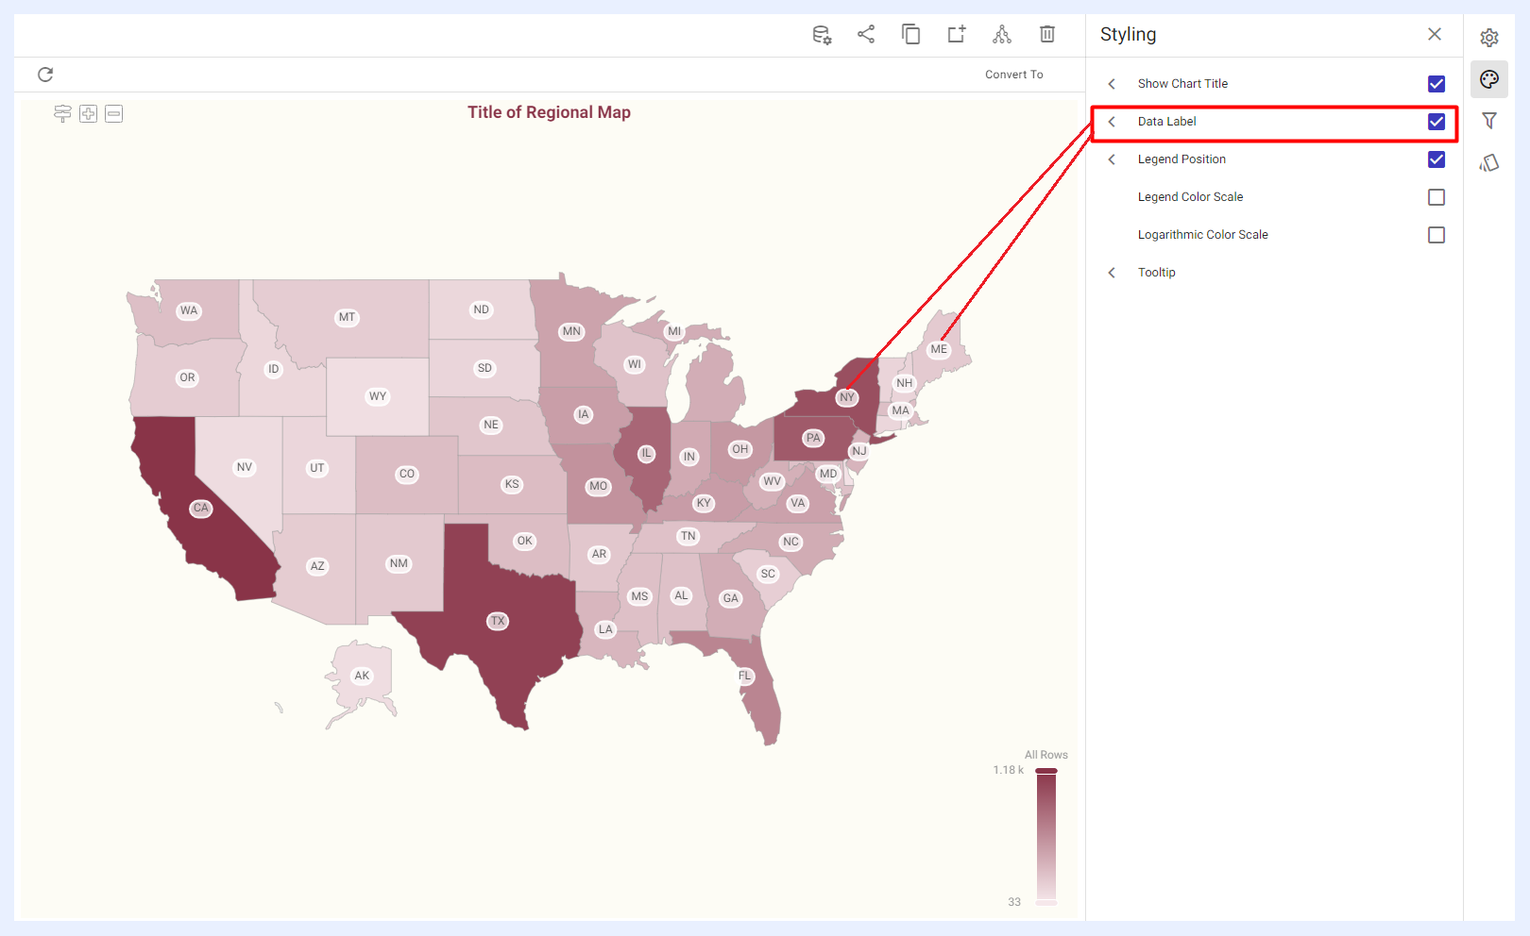Open the settings gear in right sidebar

tap(1489, 38)
